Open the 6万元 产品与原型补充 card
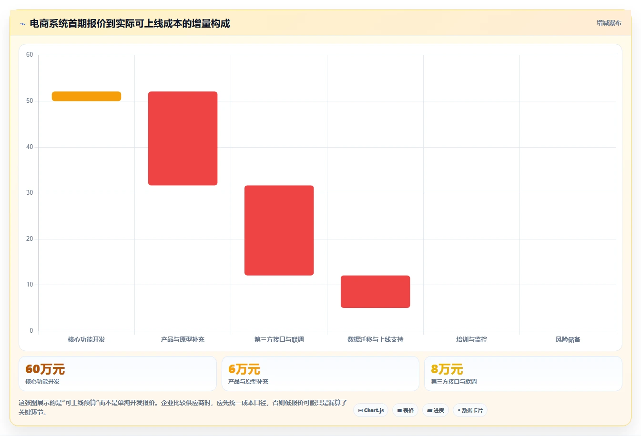Screen dimensions: 641x436 [x=320, y=374]
